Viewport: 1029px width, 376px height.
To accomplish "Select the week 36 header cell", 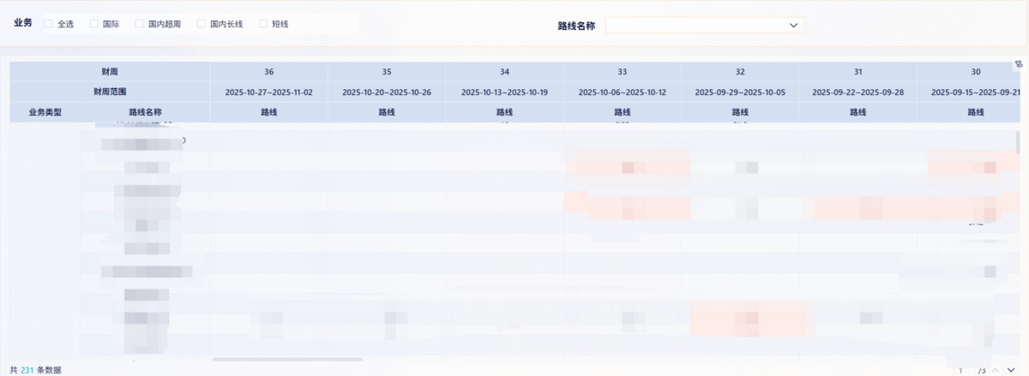I will tap(269, 72).
